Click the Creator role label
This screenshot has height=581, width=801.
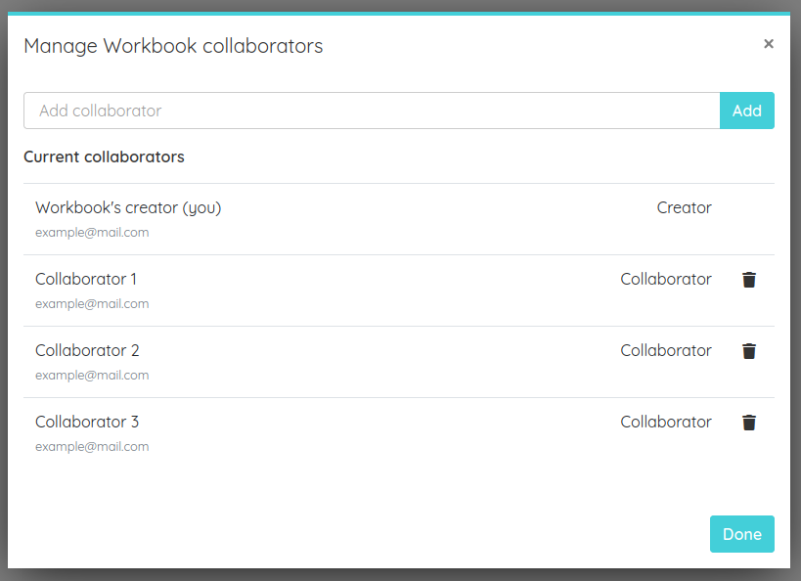[684, 207]
